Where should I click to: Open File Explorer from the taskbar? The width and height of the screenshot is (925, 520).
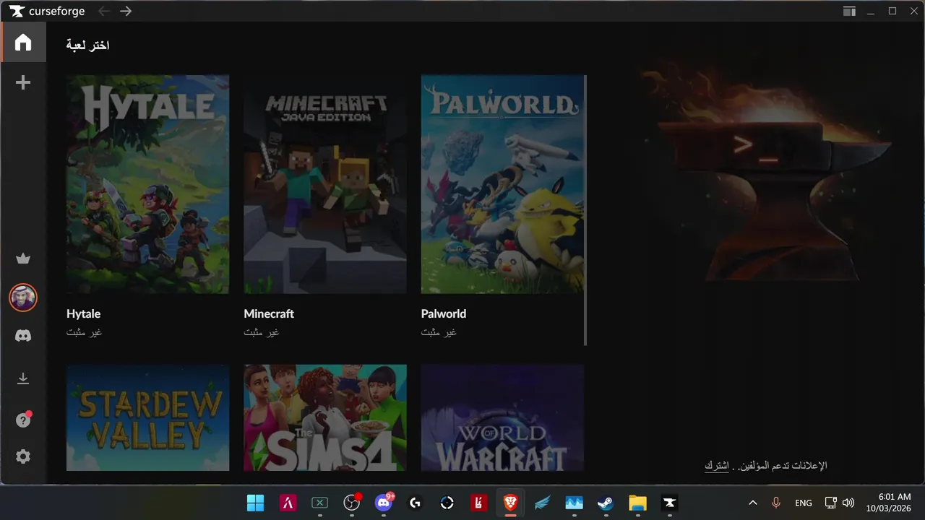(637, 503)
